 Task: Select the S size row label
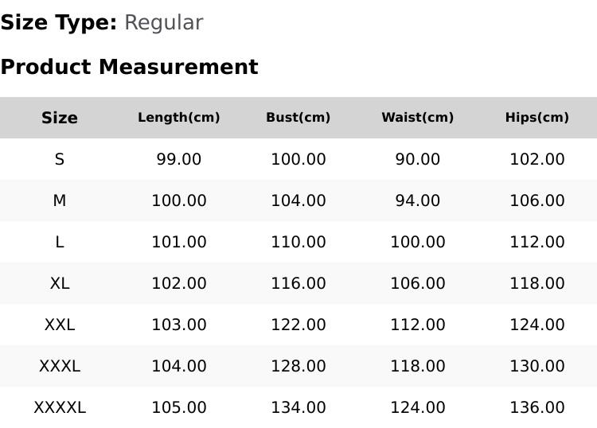pos(60,159)
